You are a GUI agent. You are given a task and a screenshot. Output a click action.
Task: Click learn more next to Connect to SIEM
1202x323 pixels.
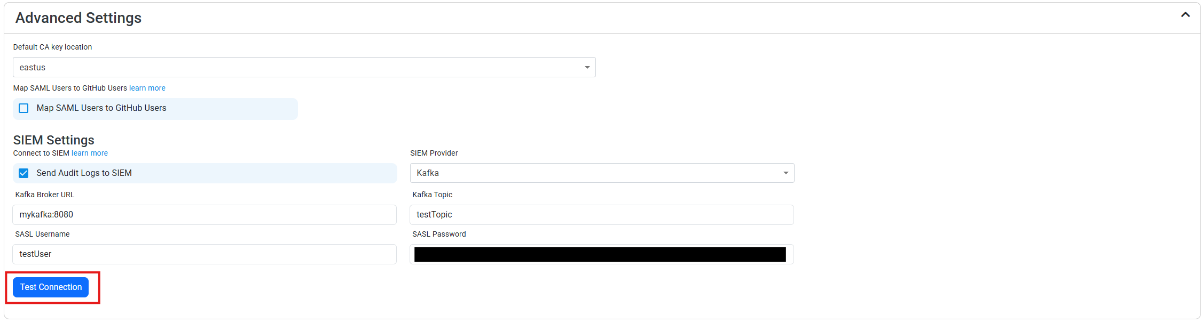coord(89,153)
